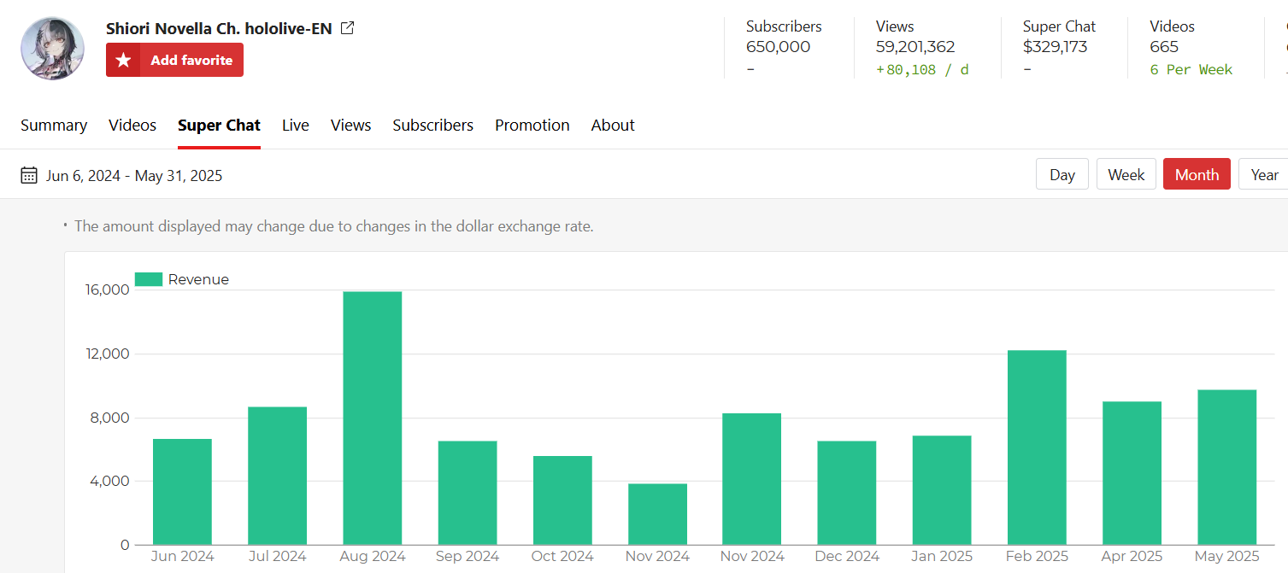1288x573 pixels.
Task: Switch to the Subscribers tab
Action: pyautogui.click(x=433, y=126)
